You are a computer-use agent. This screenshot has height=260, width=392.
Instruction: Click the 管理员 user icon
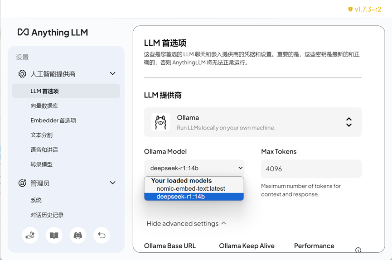pyautogui.click(x=22, y=183)
